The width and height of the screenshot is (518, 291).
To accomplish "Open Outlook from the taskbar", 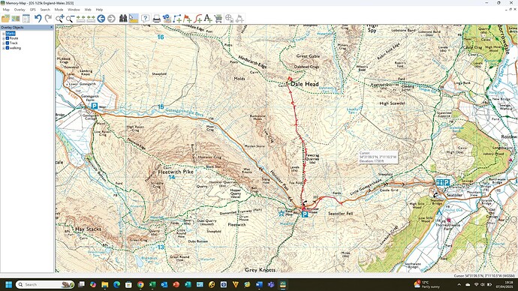I will click(x=164, y=284).
